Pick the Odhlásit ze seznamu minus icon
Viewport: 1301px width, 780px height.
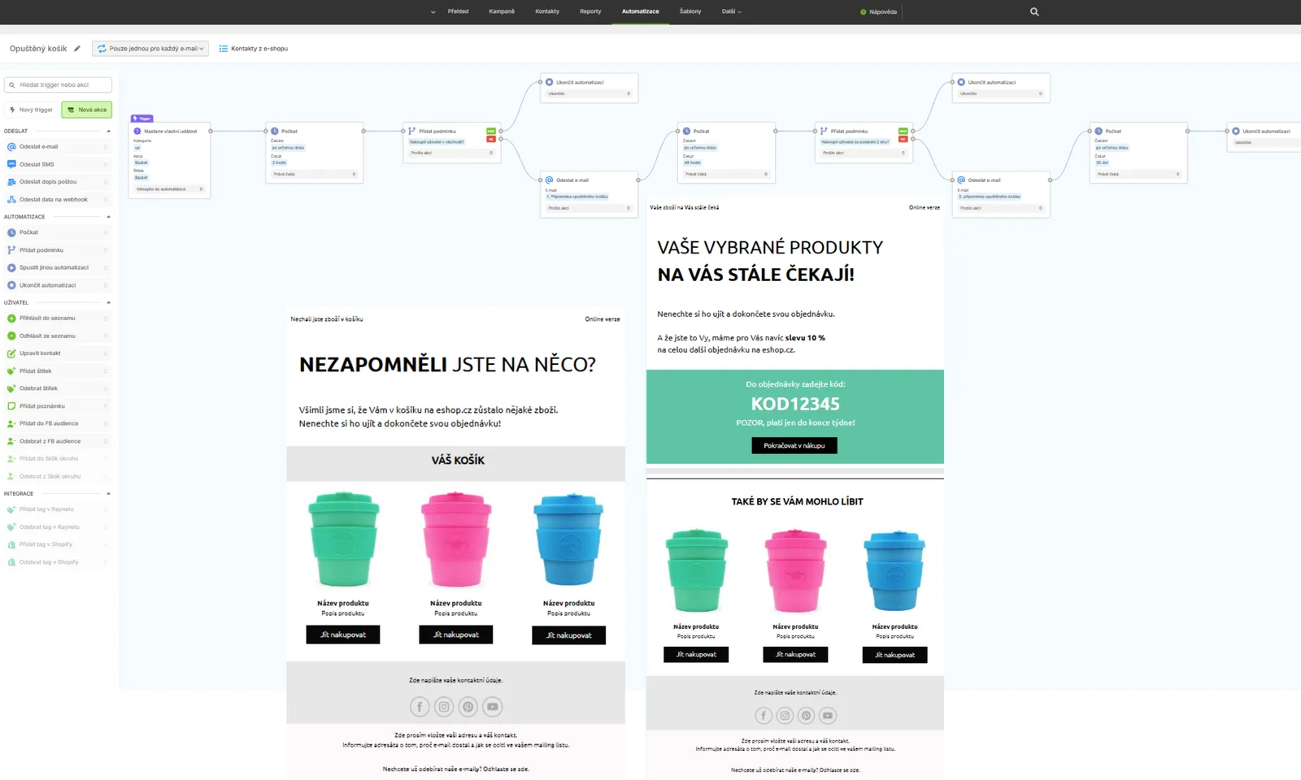pos(11,336)
